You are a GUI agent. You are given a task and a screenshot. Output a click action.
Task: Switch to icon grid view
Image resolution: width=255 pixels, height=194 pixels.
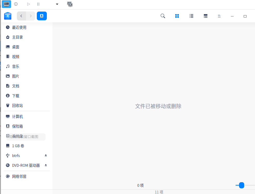coord(177,16)
